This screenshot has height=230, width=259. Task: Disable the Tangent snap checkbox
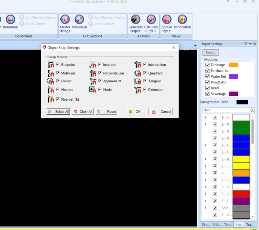tap(145, 81)
